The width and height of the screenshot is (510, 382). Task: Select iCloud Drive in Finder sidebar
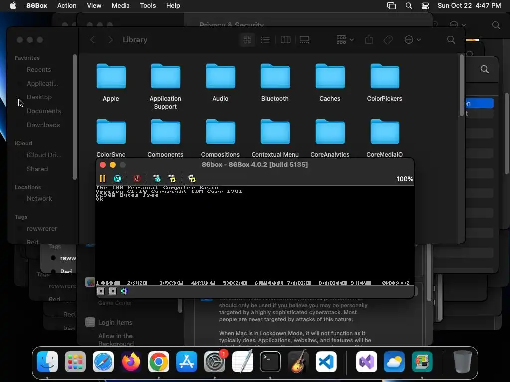tap(44, 155)
